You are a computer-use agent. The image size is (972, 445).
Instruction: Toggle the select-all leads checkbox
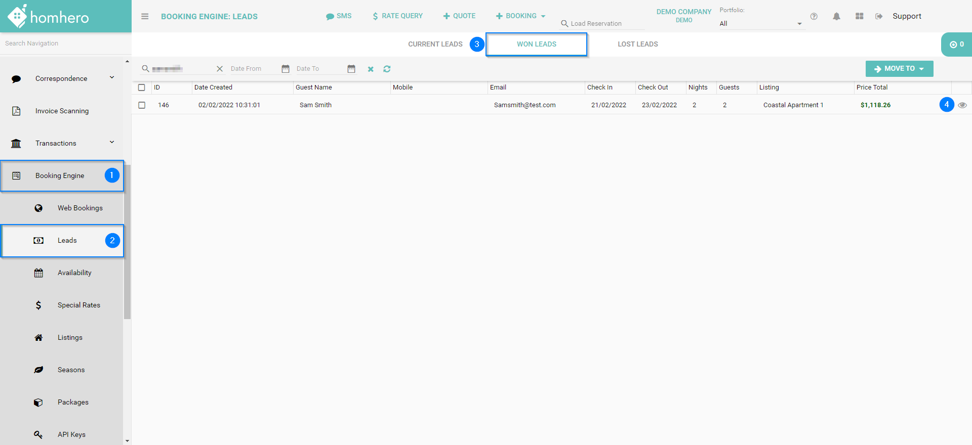point(142,87)
